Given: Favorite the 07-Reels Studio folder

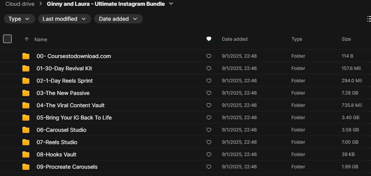Looking at the screenshot, I should click(209, 142).
